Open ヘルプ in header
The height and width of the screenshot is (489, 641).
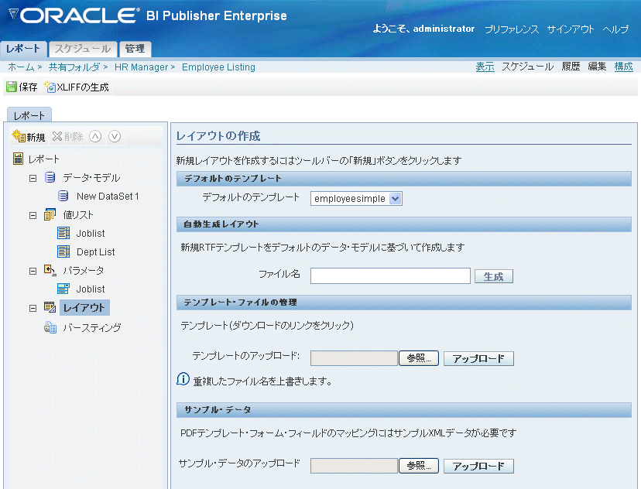tap(615, 29)
